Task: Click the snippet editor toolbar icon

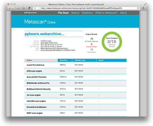Action: [24, 8]
